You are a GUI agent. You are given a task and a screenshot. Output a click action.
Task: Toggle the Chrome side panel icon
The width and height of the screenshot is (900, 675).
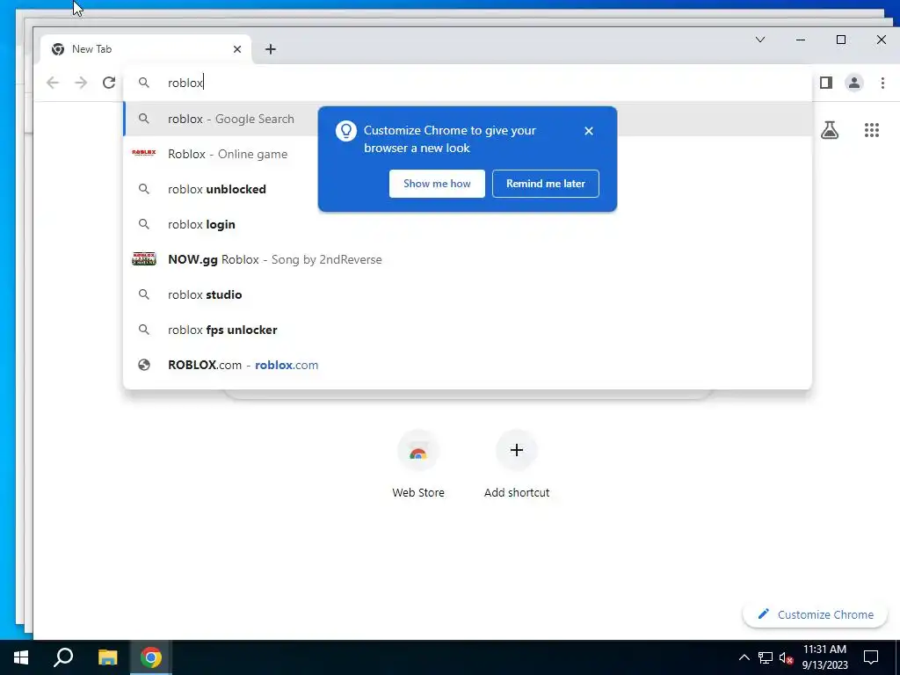[826, 83]
